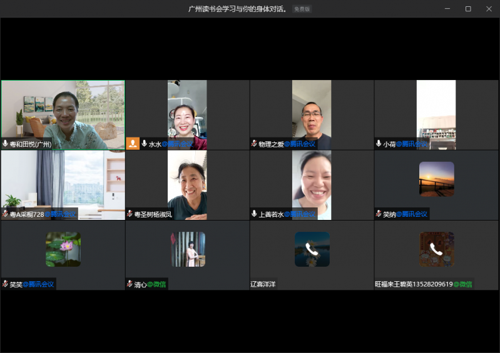
Task: Click the microphone icon beside 粤和田悦(广州)
Action: click(6, 144)
